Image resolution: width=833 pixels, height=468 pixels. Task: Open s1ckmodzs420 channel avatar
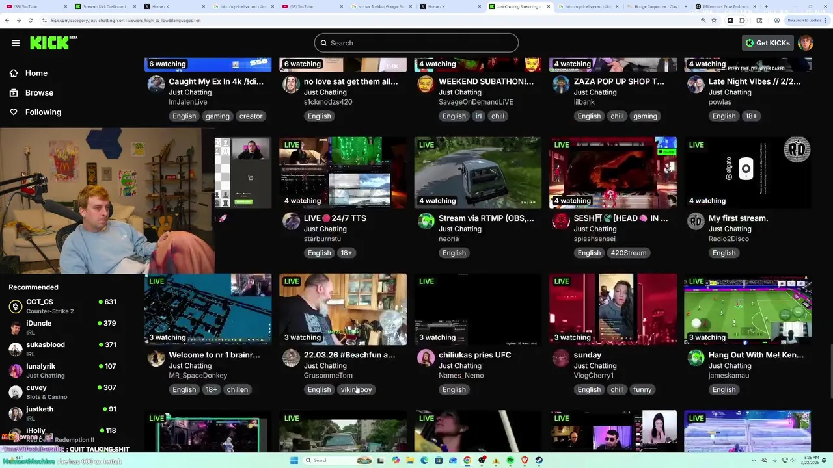tap(291, 84)
